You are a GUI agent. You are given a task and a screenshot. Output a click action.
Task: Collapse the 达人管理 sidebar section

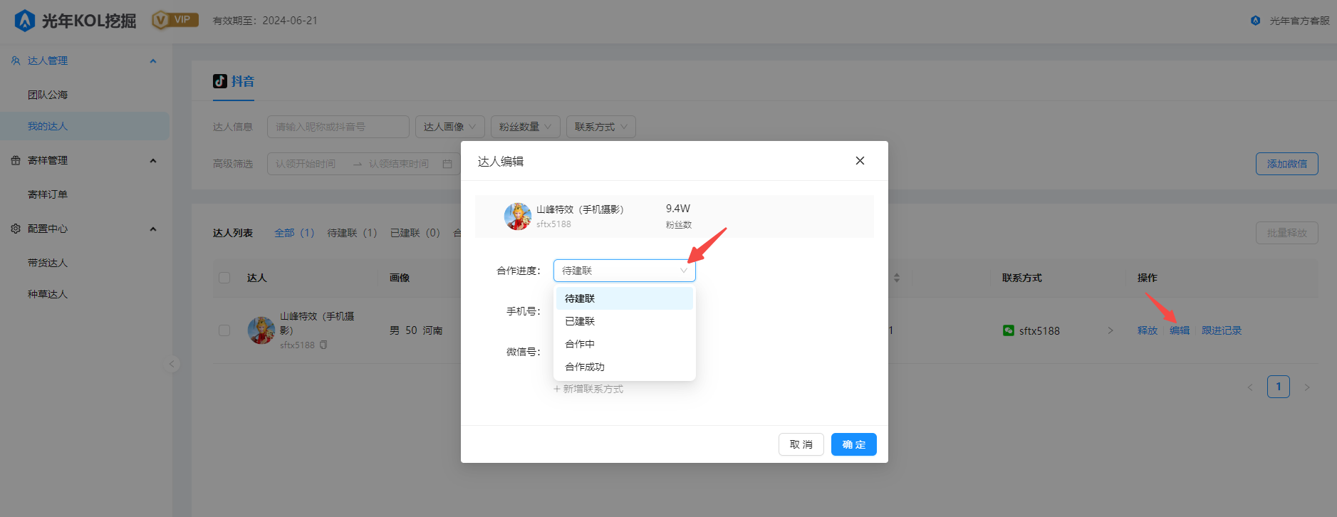click(x=152, y=61)
